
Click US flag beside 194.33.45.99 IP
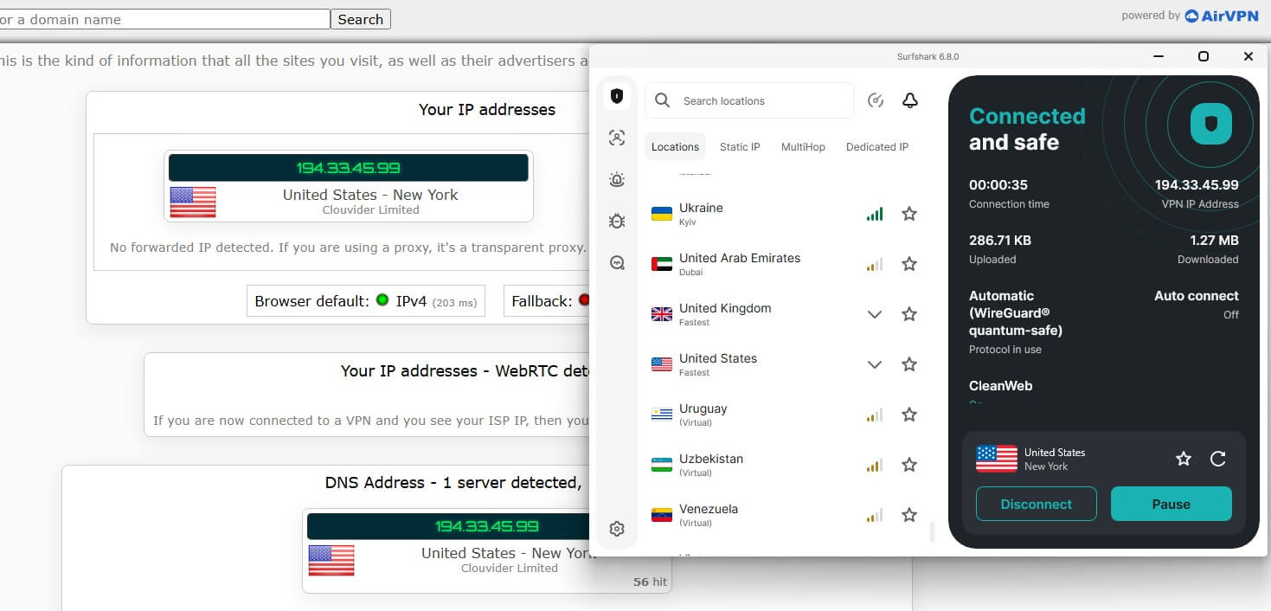193,202
